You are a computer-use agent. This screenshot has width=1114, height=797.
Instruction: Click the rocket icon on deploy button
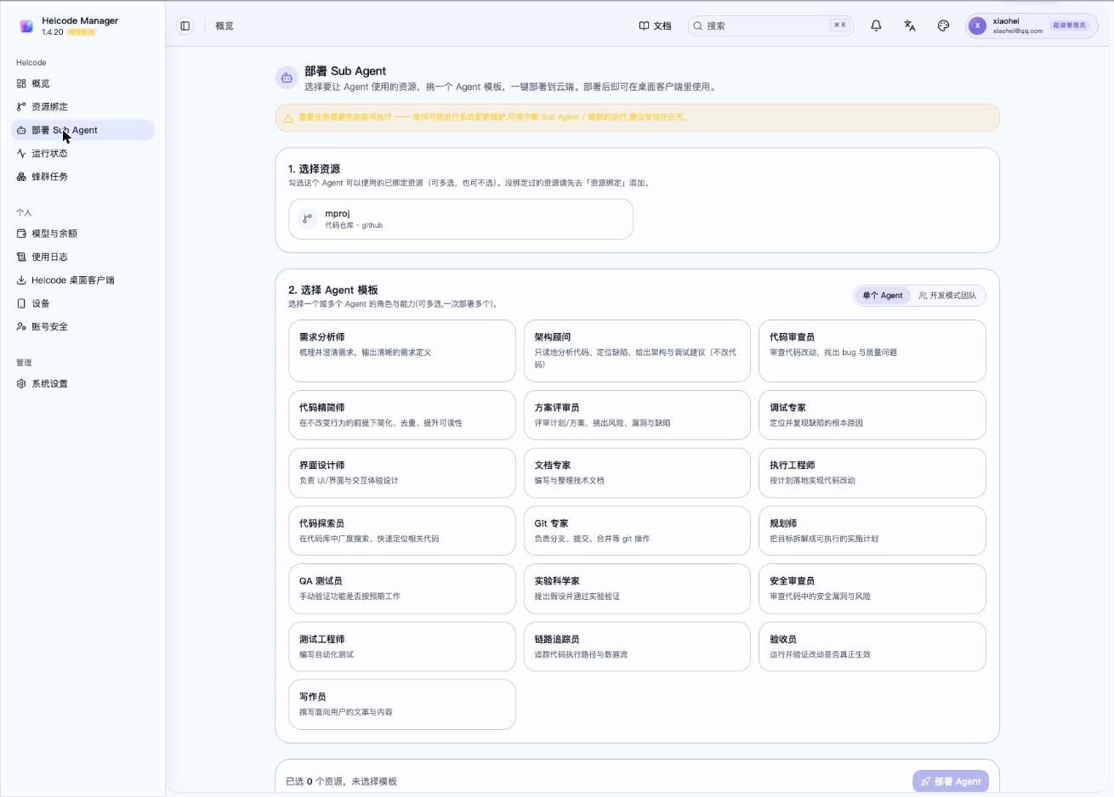[925, 782]
